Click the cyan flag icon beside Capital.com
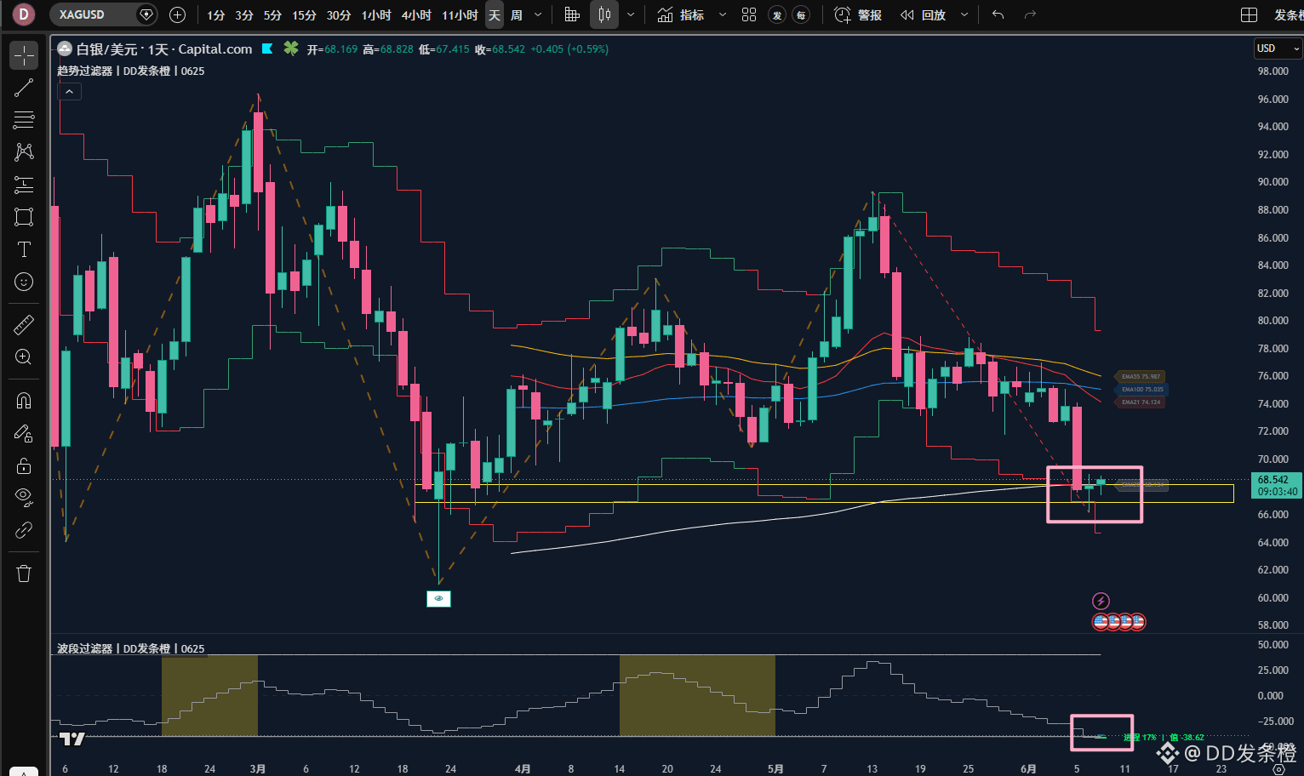1304x776 pixels. [x=267, y=48]
